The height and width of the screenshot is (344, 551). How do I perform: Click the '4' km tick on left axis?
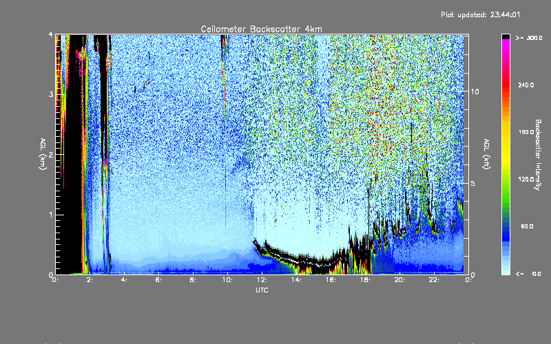point(51,34)
